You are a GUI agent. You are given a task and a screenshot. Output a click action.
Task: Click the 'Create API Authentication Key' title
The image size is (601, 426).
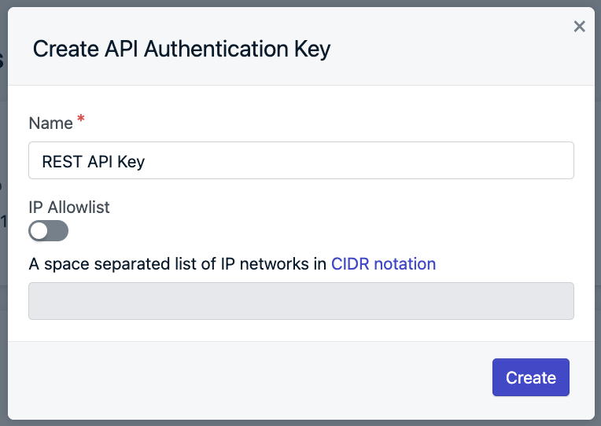pyautogui.click(x=182, y=49)
